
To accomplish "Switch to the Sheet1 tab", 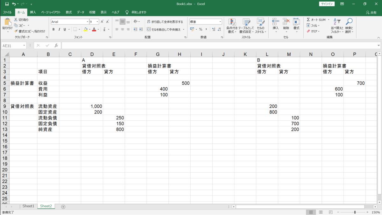I will point(28,206).
